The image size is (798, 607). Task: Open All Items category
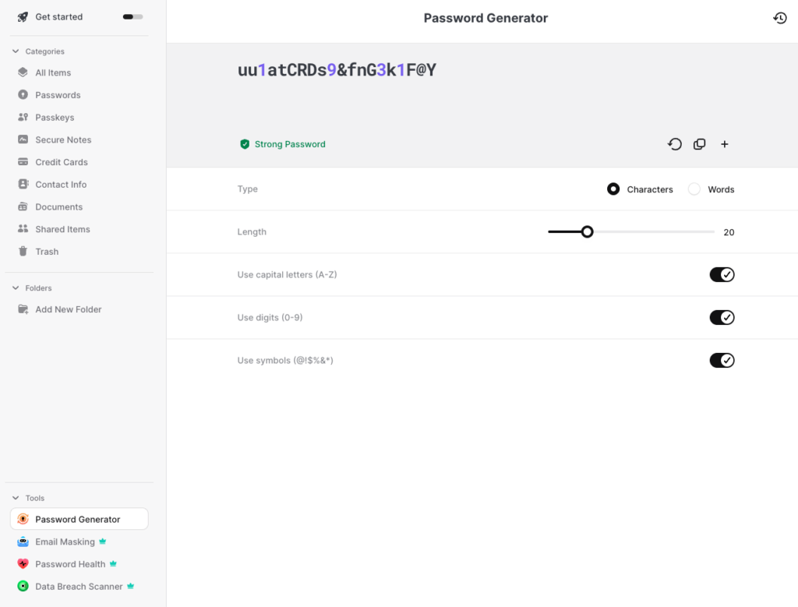tap(53, 72)
